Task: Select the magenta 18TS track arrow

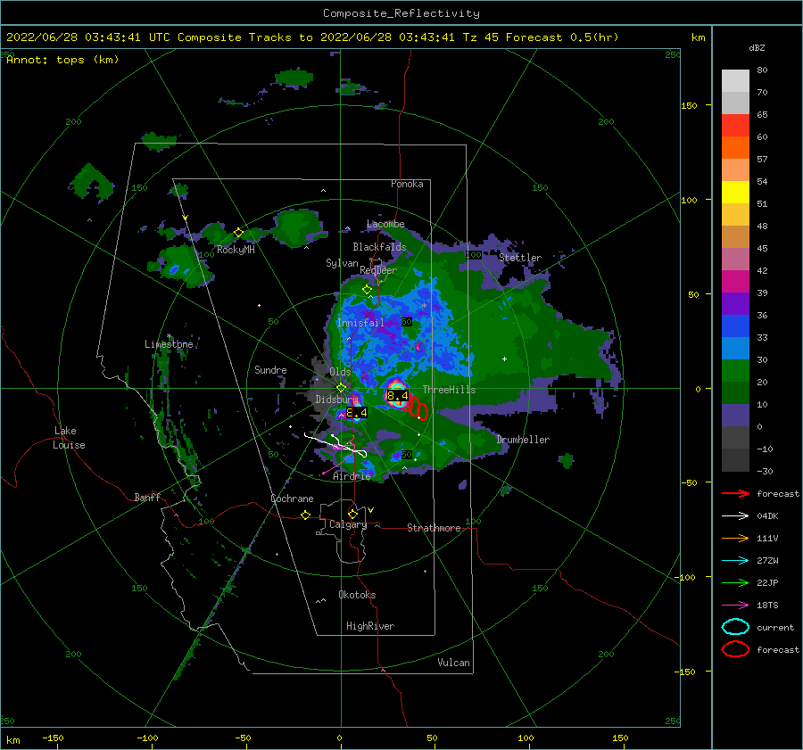Action: coord(735,606)
